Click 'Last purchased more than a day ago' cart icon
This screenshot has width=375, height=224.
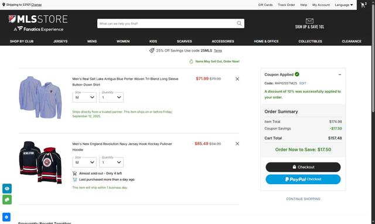[74, 179]
